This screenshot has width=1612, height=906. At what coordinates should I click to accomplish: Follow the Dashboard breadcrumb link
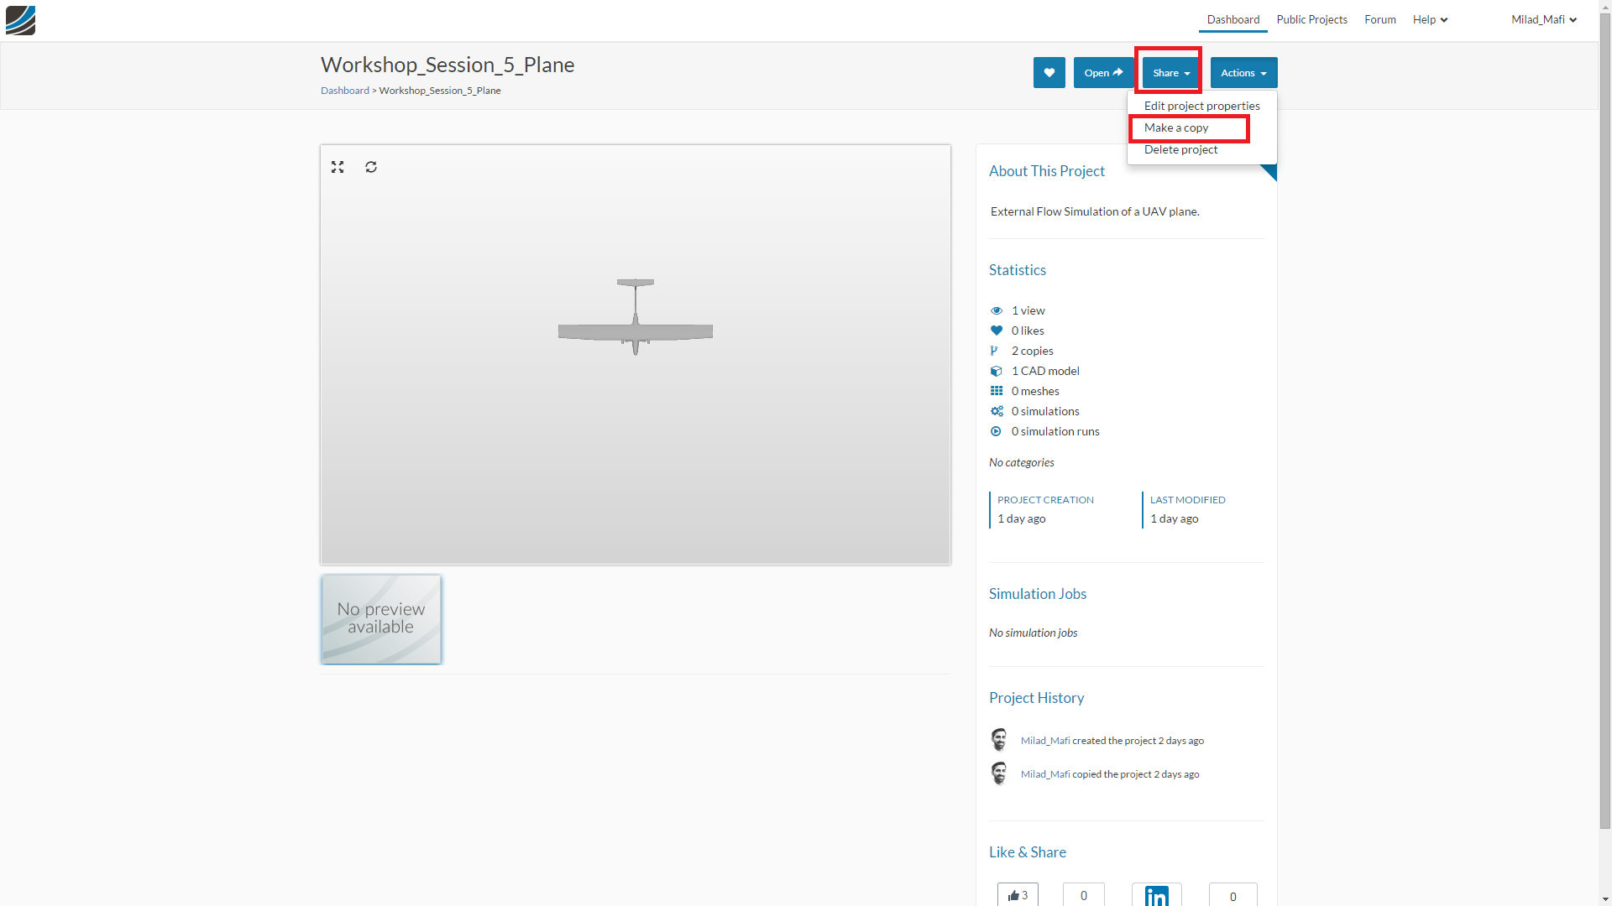344,91
